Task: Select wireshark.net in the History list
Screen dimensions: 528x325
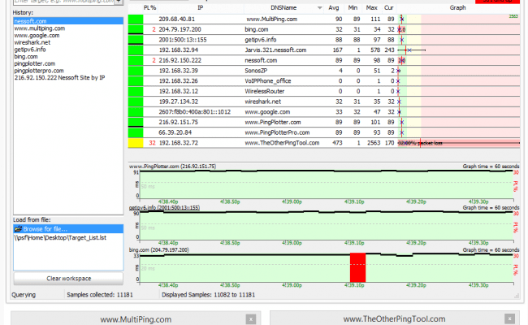Action: (32, 42)
